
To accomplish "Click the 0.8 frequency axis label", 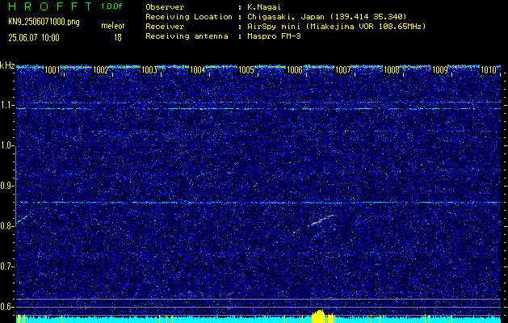I will click(x=6, y=226).
